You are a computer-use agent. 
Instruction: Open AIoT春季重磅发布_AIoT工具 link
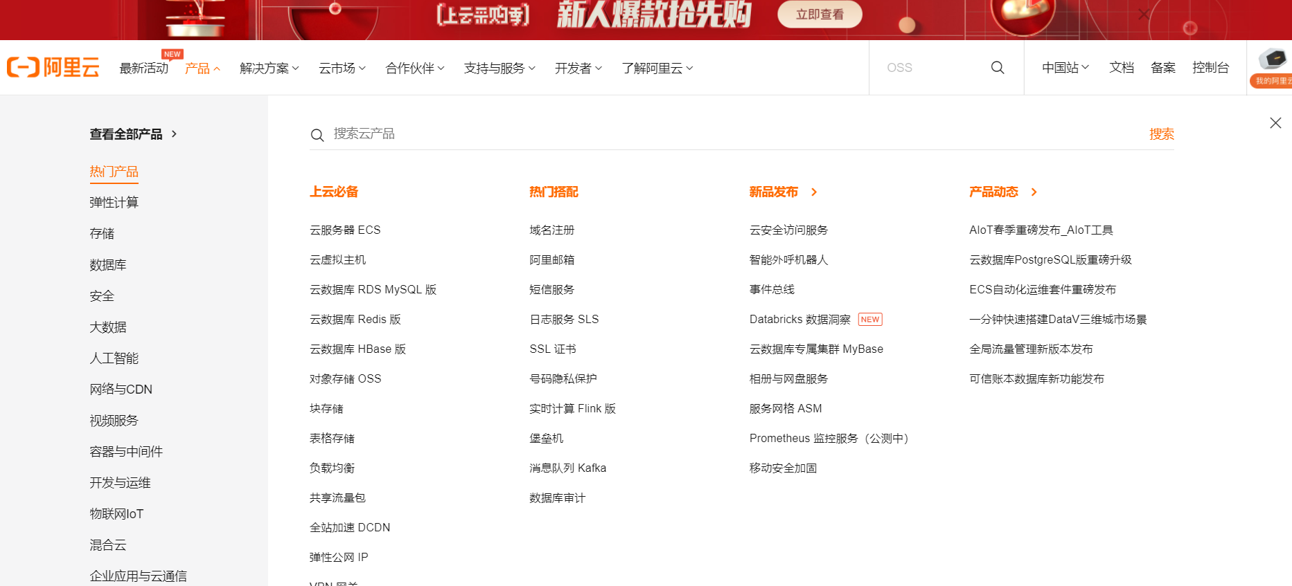(1041, 230)
